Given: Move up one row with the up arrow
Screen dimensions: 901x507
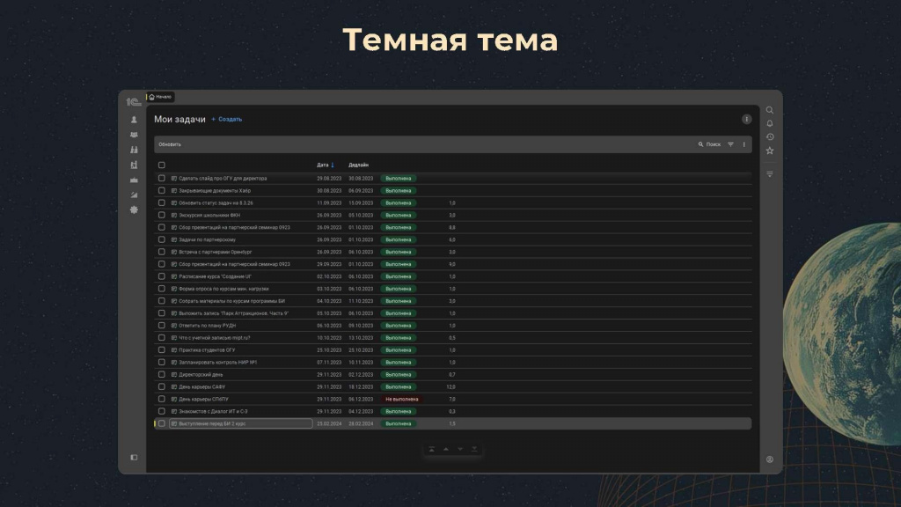Looking at the screenshot, I should 446,449.
